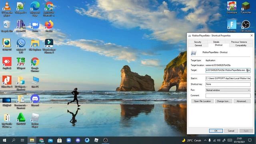Image resolution: width=256 pixels, height=144 pixels.
Task: Open the Windows logo wallpaper desktop icon
Action: tap(7, 102)
